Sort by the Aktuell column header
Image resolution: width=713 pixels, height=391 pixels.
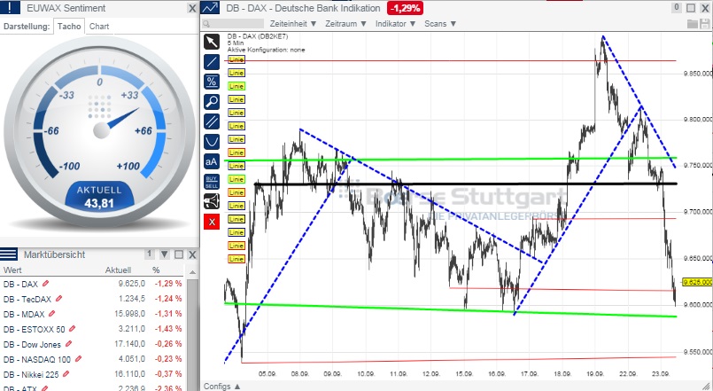click(118, 270)
